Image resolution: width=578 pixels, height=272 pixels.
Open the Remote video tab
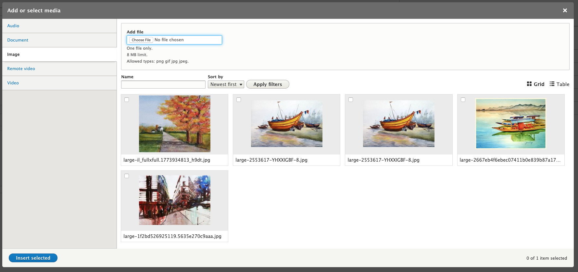click(59, 68)
